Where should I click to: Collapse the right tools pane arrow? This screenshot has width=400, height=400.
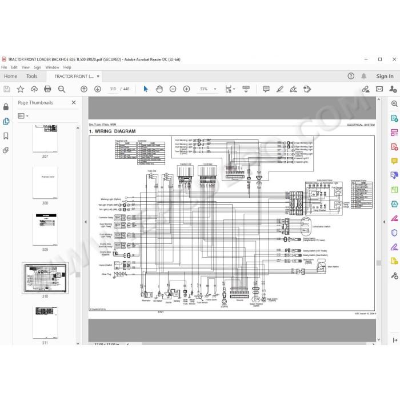384,222
